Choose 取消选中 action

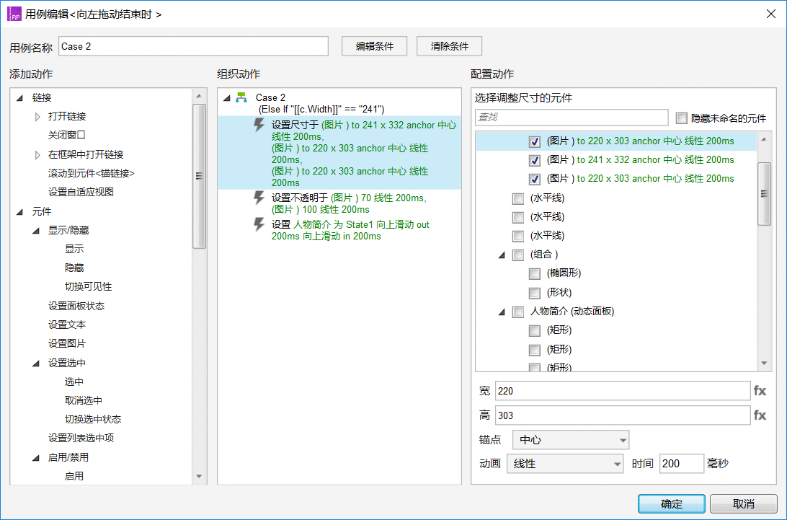(x=84, y=401)
